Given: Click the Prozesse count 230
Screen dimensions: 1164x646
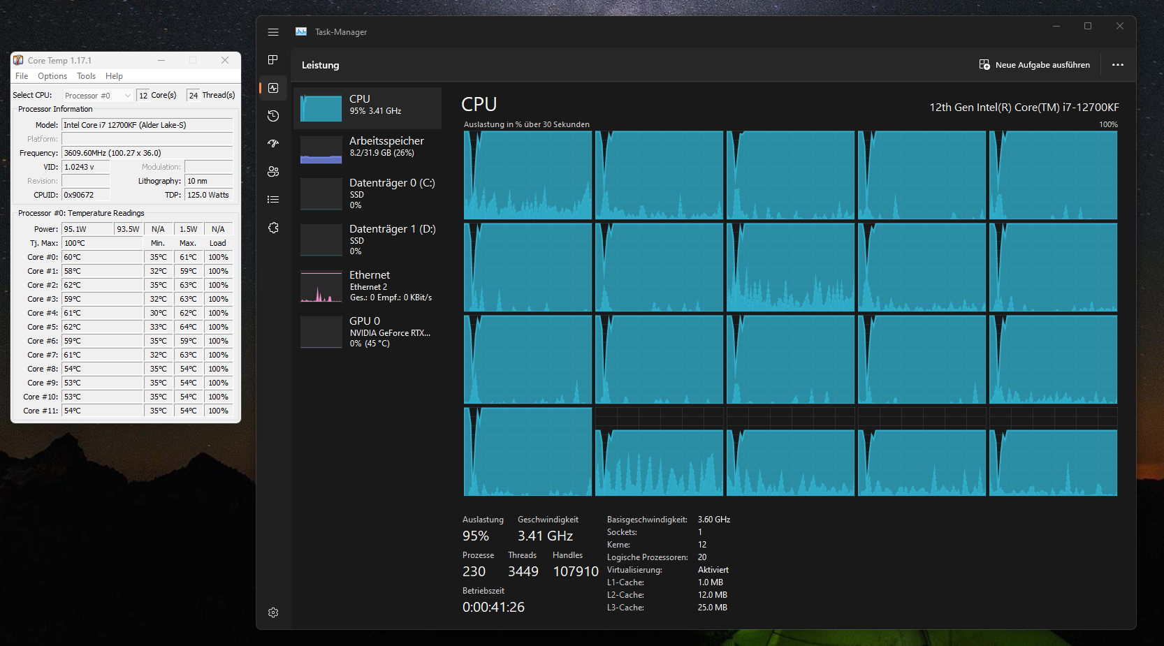Looking at the screenshot, I should coord(474,572).
